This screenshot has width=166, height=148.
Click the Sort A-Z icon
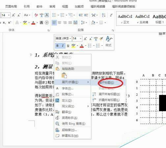(103, 15)
